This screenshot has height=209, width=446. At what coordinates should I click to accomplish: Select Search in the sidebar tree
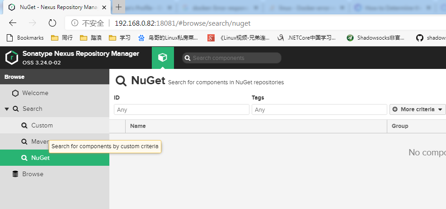[x=55, y=109]
